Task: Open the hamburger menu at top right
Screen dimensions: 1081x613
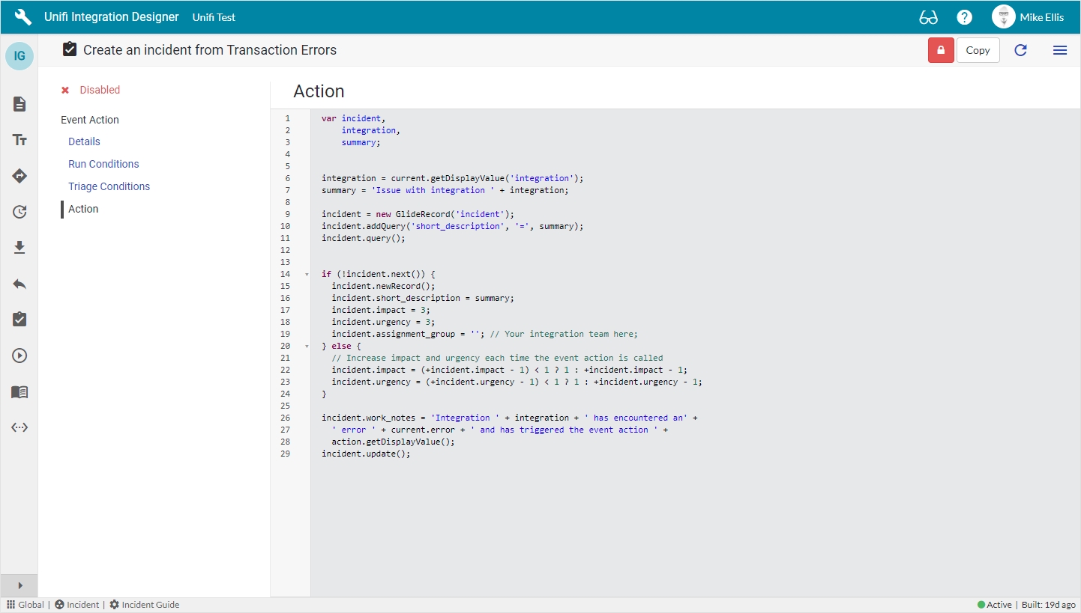Action: point(1059,50)
